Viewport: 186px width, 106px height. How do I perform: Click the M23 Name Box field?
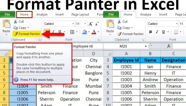pos(123,46)
